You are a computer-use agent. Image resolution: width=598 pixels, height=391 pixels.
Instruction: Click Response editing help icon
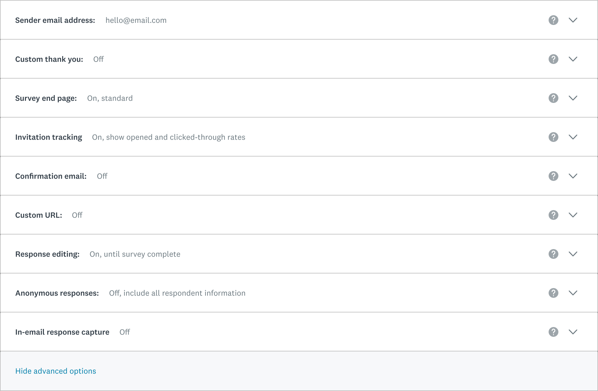click(x=553, y=254)
